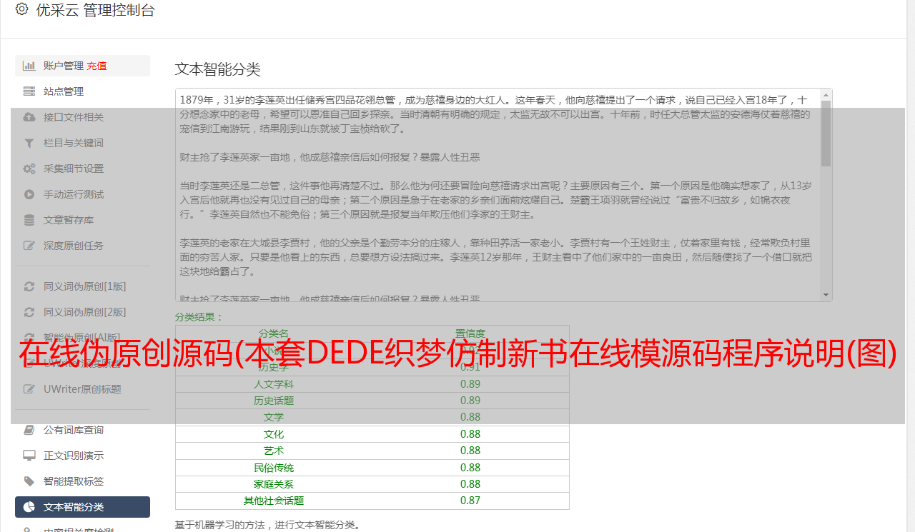The width and height of the screenshot is (915, 532).
Task: Click the text area scrollbar thumb
Action: tap(826, 134)
